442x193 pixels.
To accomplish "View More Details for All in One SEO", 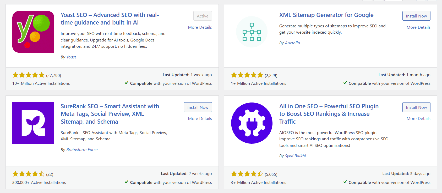I will (x=418, y=118).
